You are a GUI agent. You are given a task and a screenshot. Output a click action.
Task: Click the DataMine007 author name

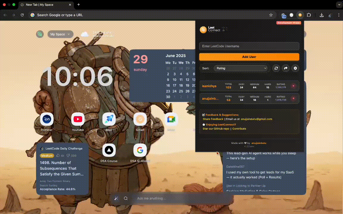(236, 167)
